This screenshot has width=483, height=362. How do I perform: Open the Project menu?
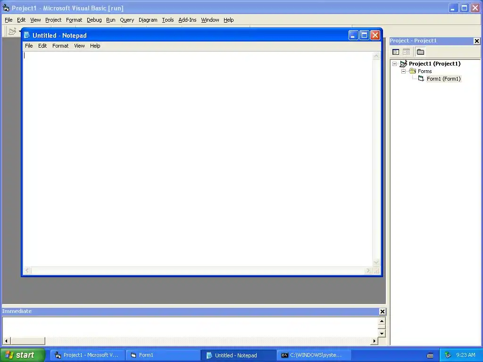coord(53,20)
